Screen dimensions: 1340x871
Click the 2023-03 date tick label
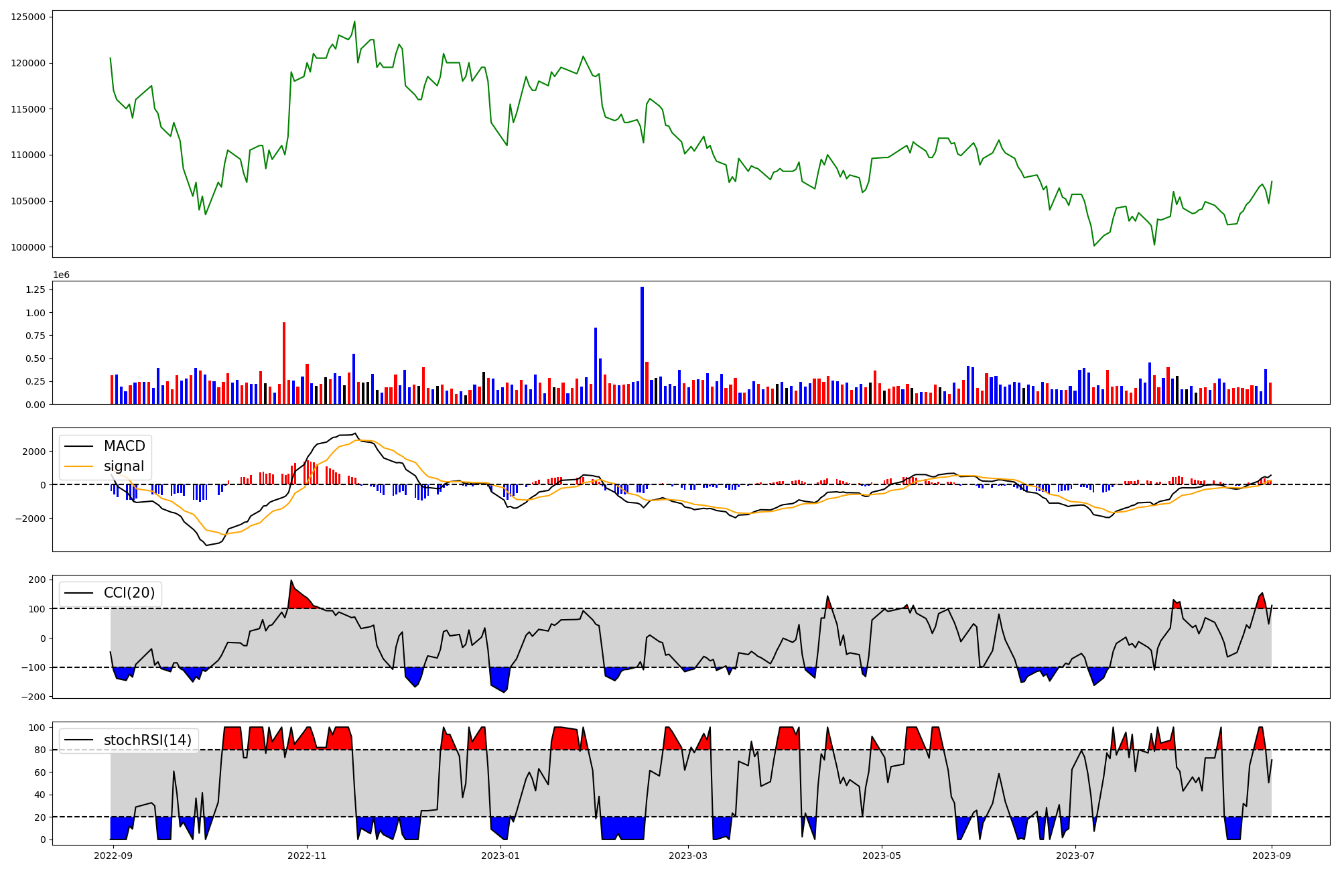[688, 856]
